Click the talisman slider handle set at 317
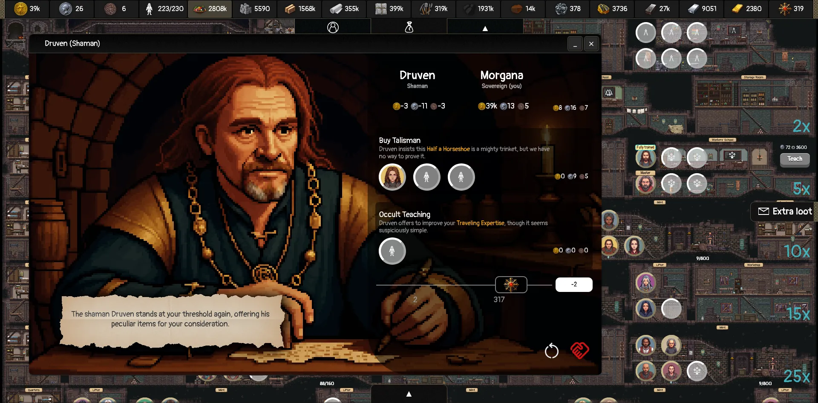This screenshot has height=403, width=818. [511, 284]
